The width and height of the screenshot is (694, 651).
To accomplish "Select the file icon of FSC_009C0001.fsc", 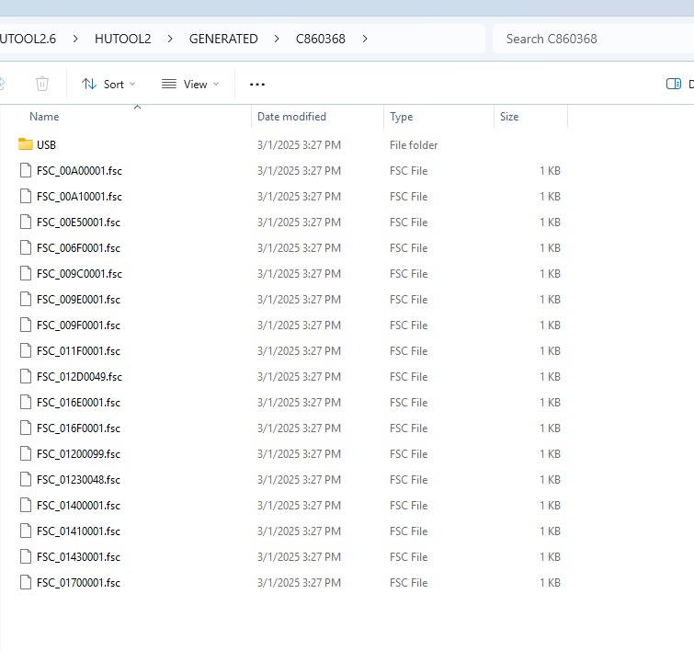I will pyautogui.click(x=26, y=274).
